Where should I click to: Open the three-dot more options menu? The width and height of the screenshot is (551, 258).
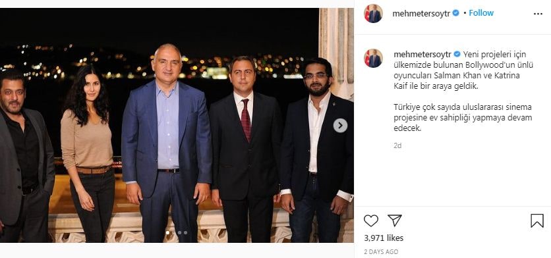point(538,14)
